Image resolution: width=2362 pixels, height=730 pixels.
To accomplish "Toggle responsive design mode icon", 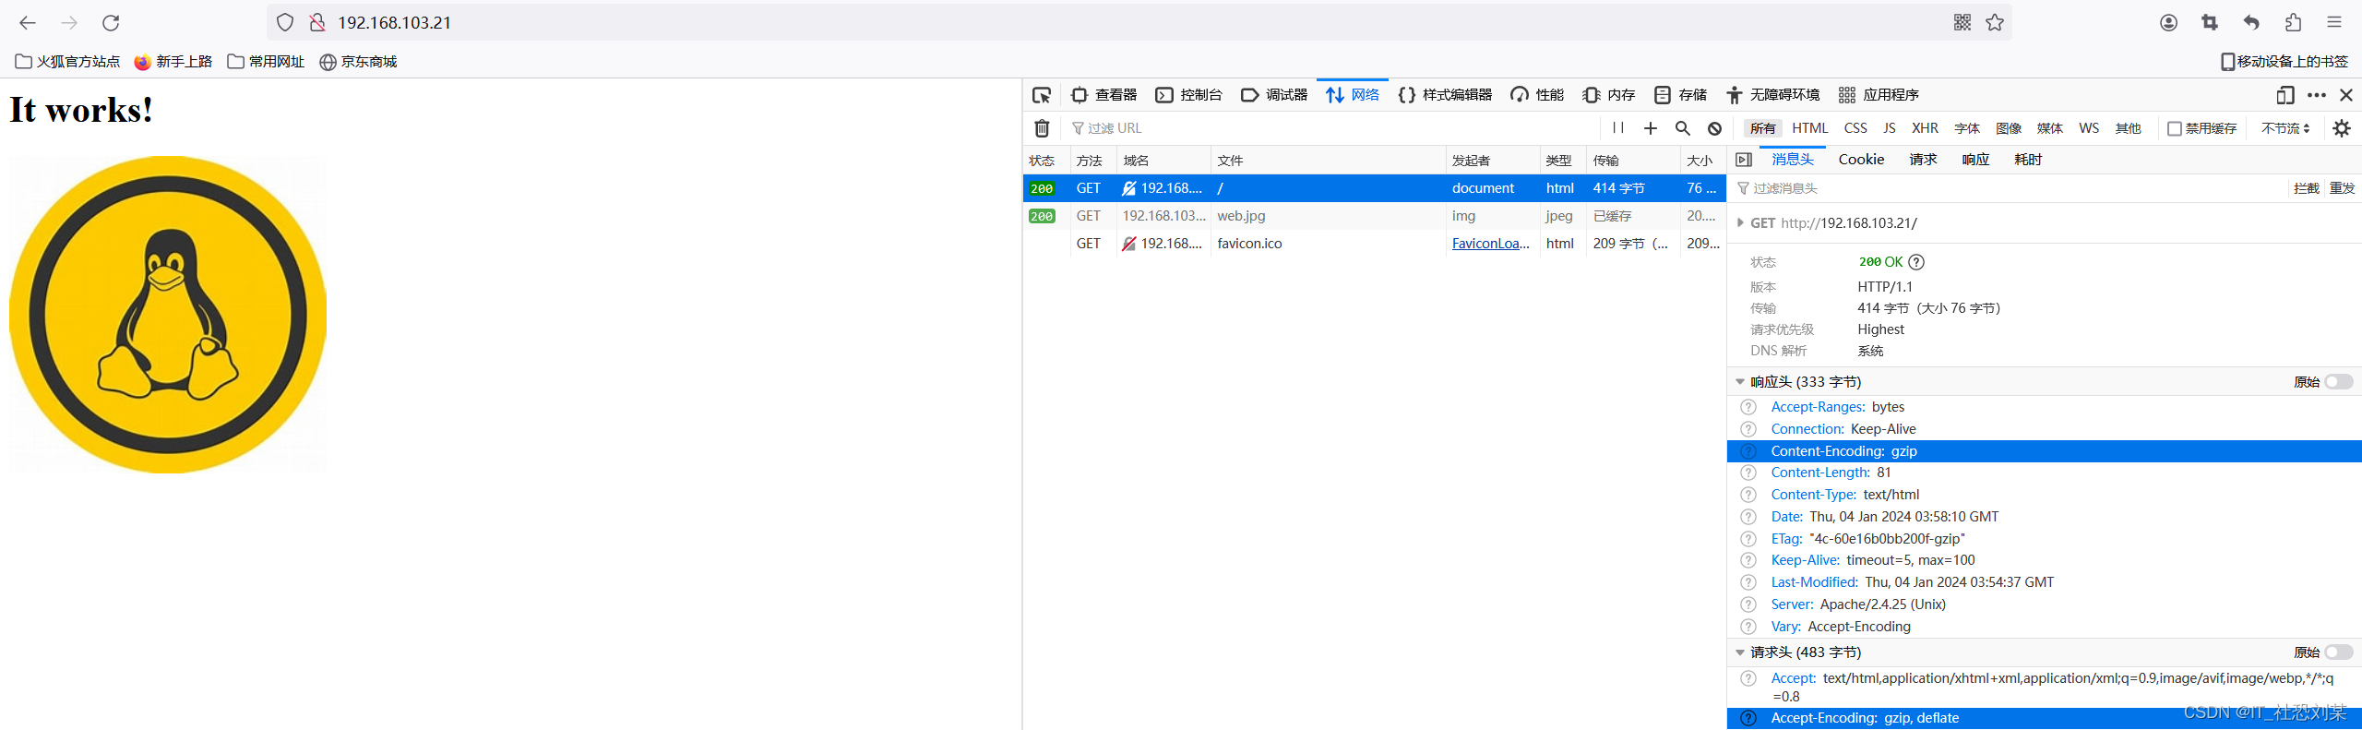I will coord(2285,95).
